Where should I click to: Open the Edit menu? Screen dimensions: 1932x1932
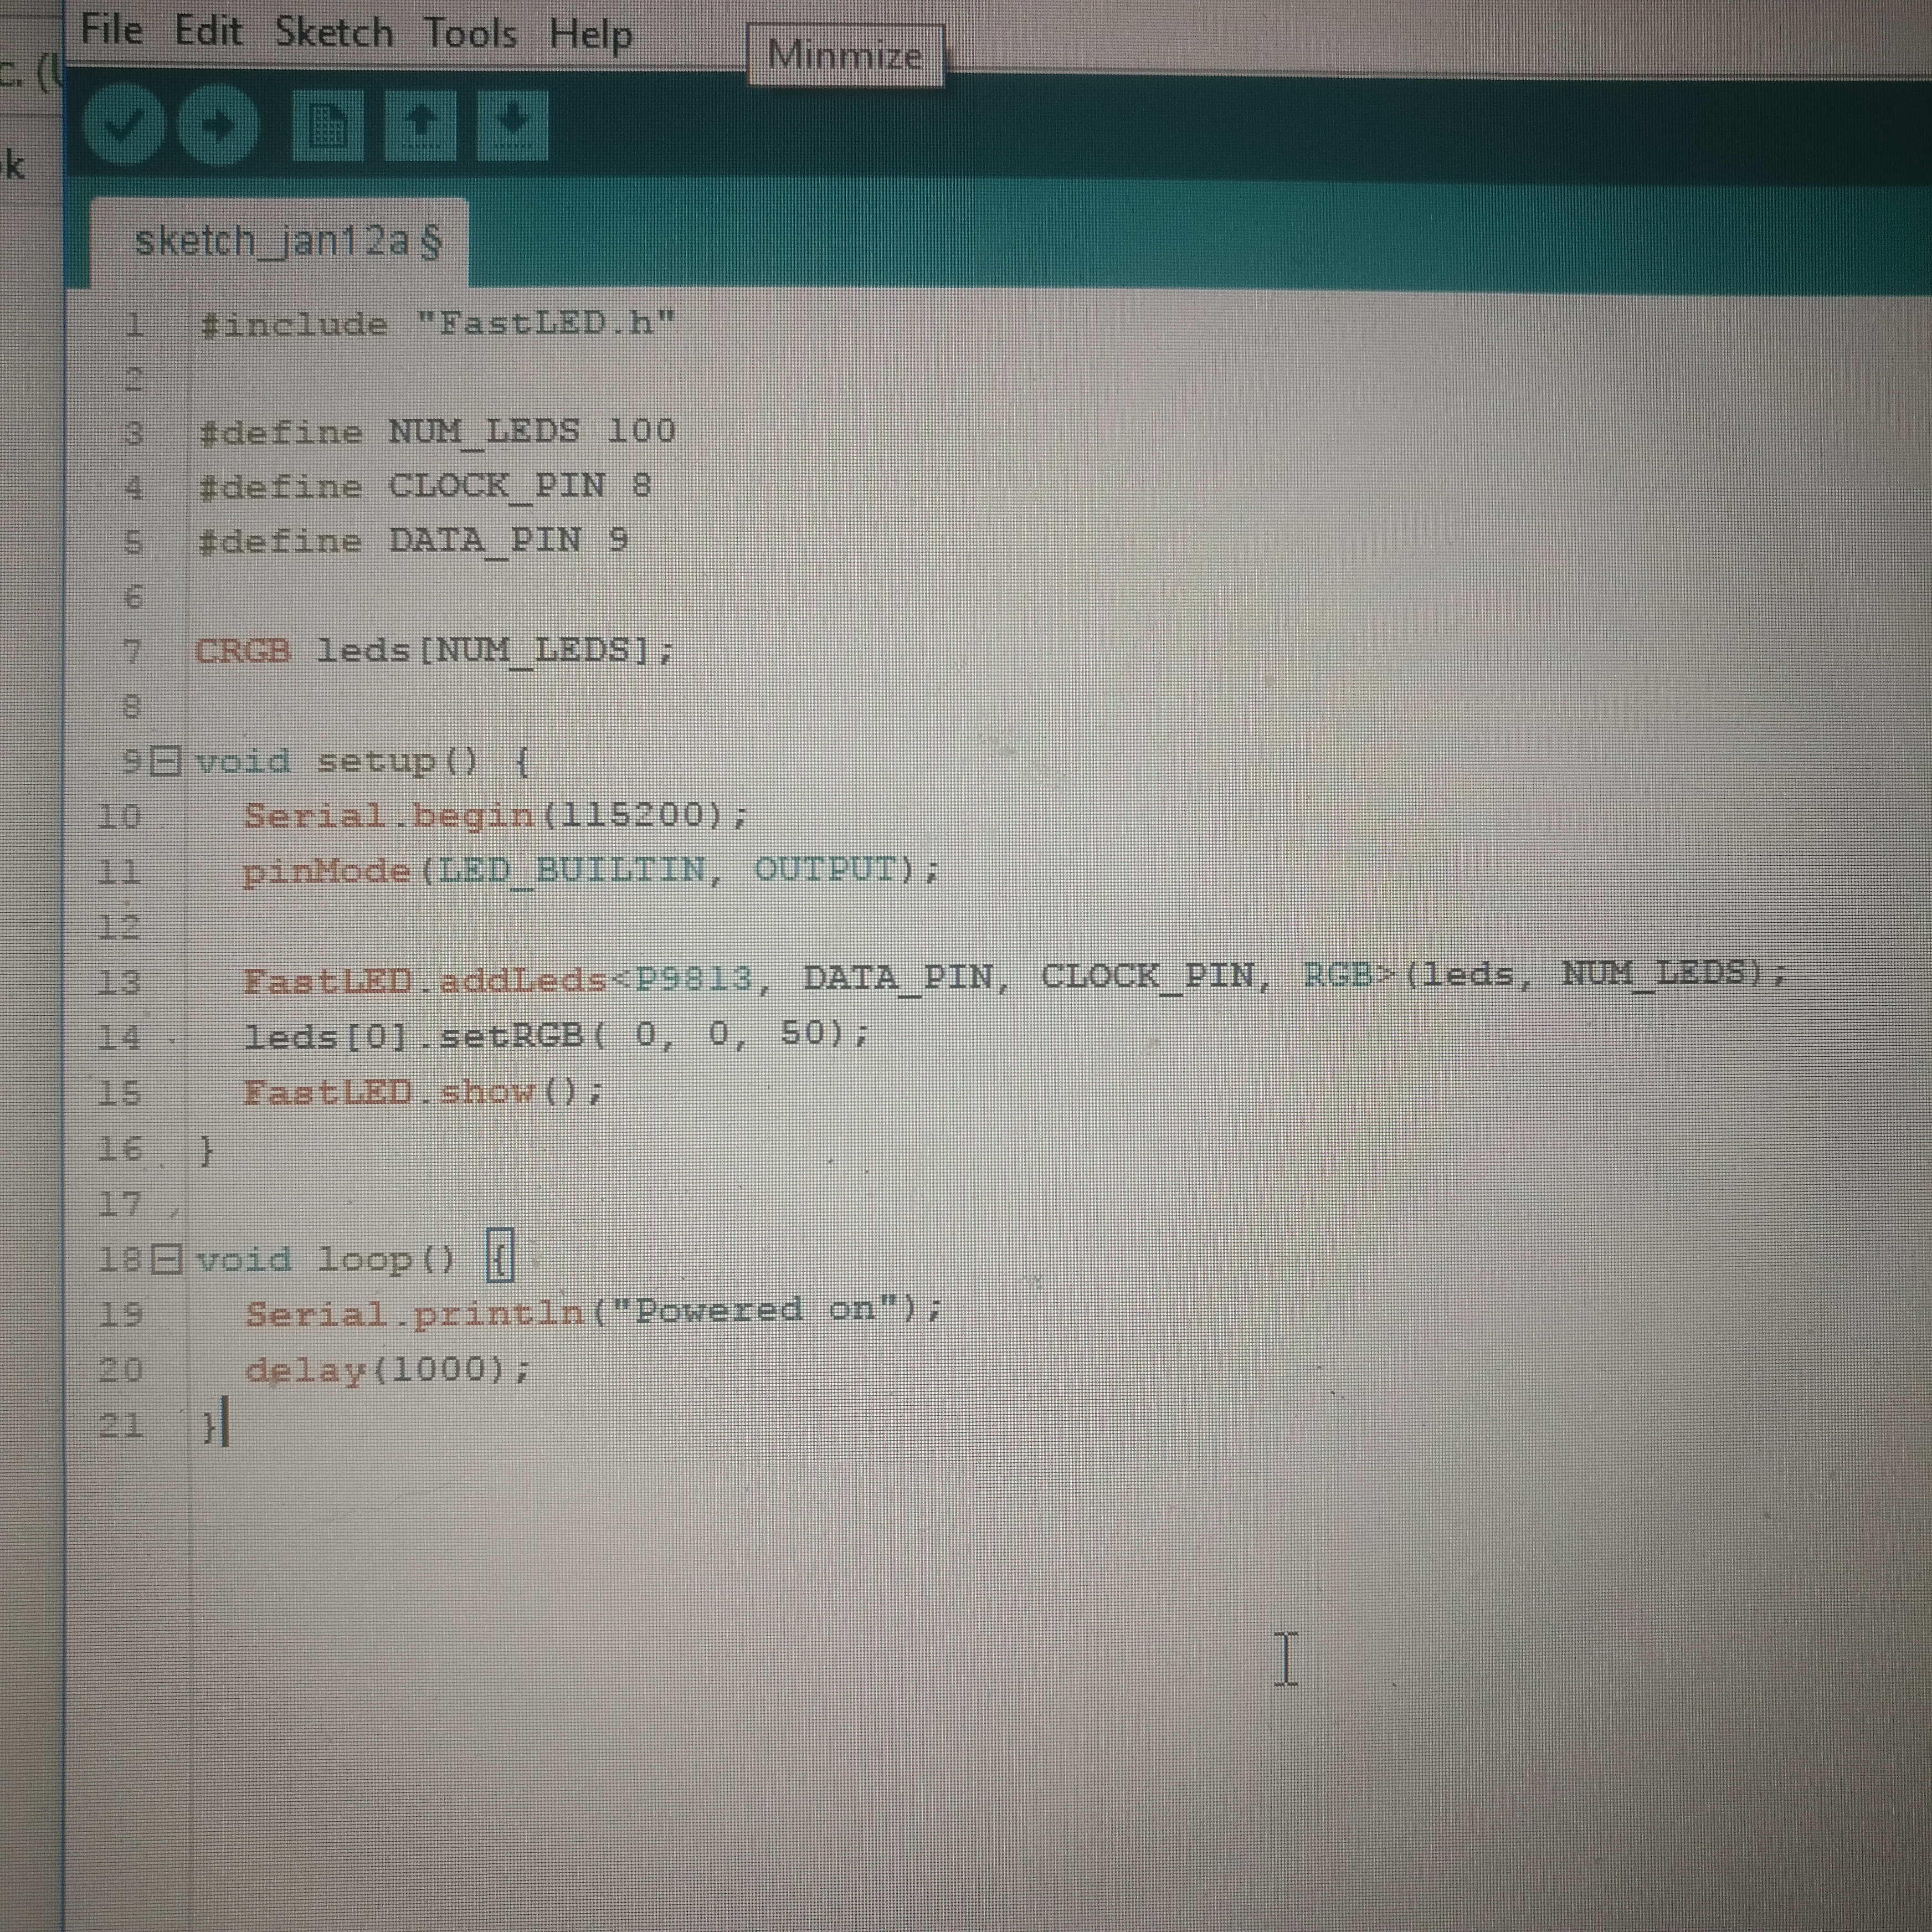click(208, 31)
